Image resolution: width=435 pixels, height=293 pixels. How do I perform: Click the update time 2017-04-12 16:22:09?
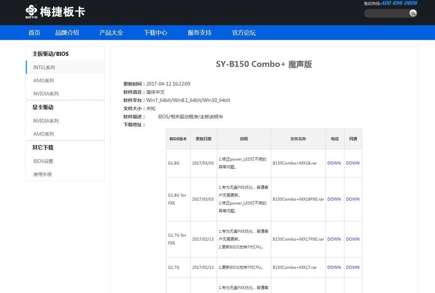(x=168, y=84)
